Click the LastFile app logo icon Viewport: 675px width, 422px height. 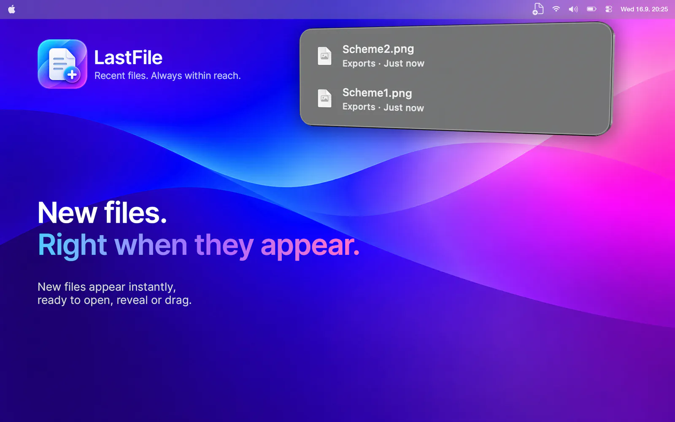(62, 64)
